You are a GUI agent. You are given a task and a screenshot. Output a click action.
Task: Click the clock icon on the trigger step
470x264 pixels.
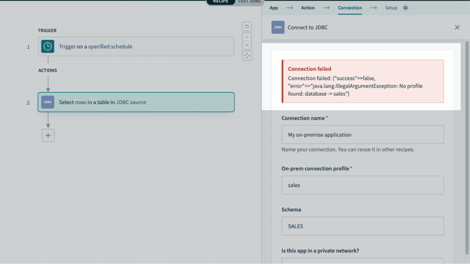click(x=47, y=46)
